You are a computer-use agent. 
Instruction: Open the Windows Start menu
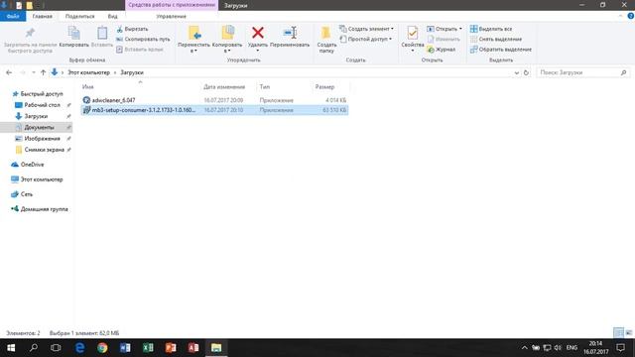11,348
